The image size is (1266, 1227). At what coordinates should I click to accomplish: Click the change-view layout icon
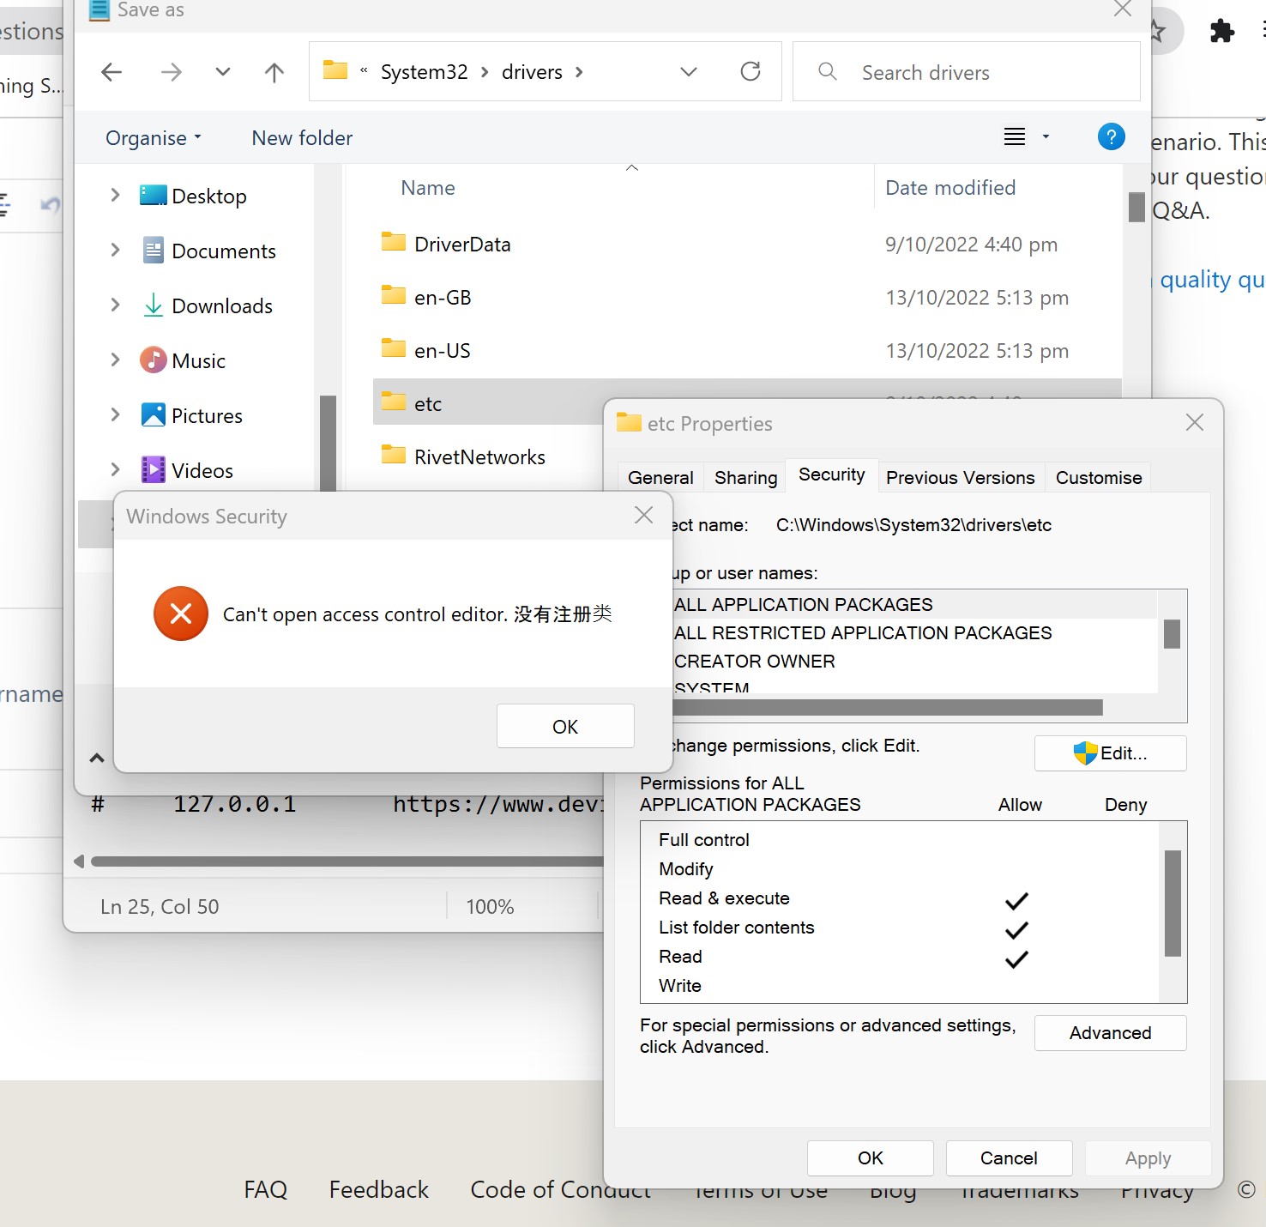pos(1015,136)
